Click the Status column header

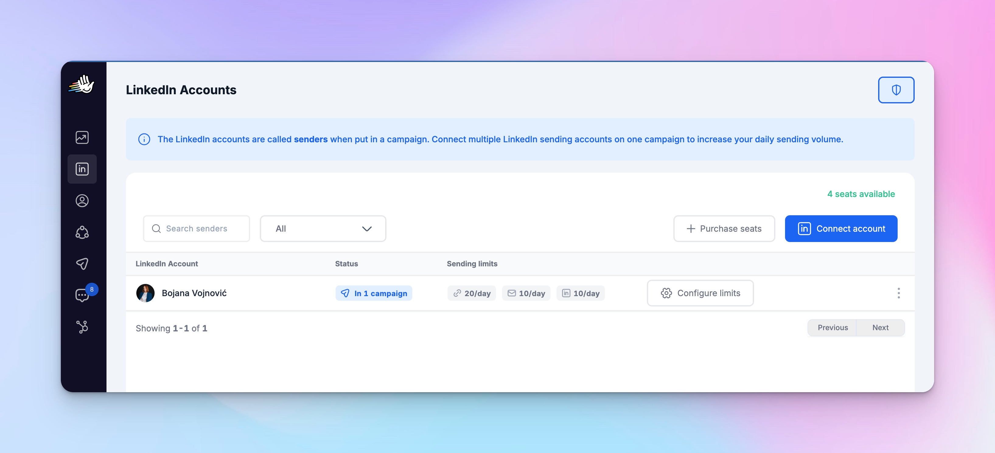(347, 264)
